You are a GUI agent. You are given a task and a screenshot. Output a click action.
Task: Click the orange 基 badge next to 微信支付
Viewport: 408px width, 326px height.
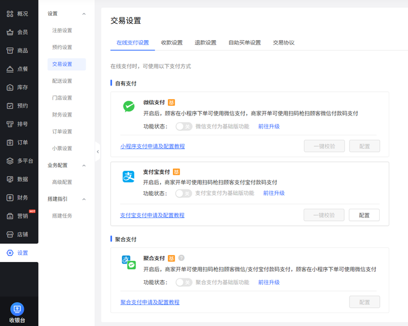[171, 102]
